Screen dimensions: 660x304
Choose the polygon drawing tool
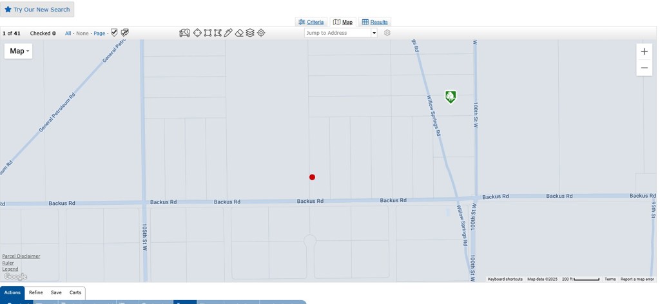(x=218, y=33)
